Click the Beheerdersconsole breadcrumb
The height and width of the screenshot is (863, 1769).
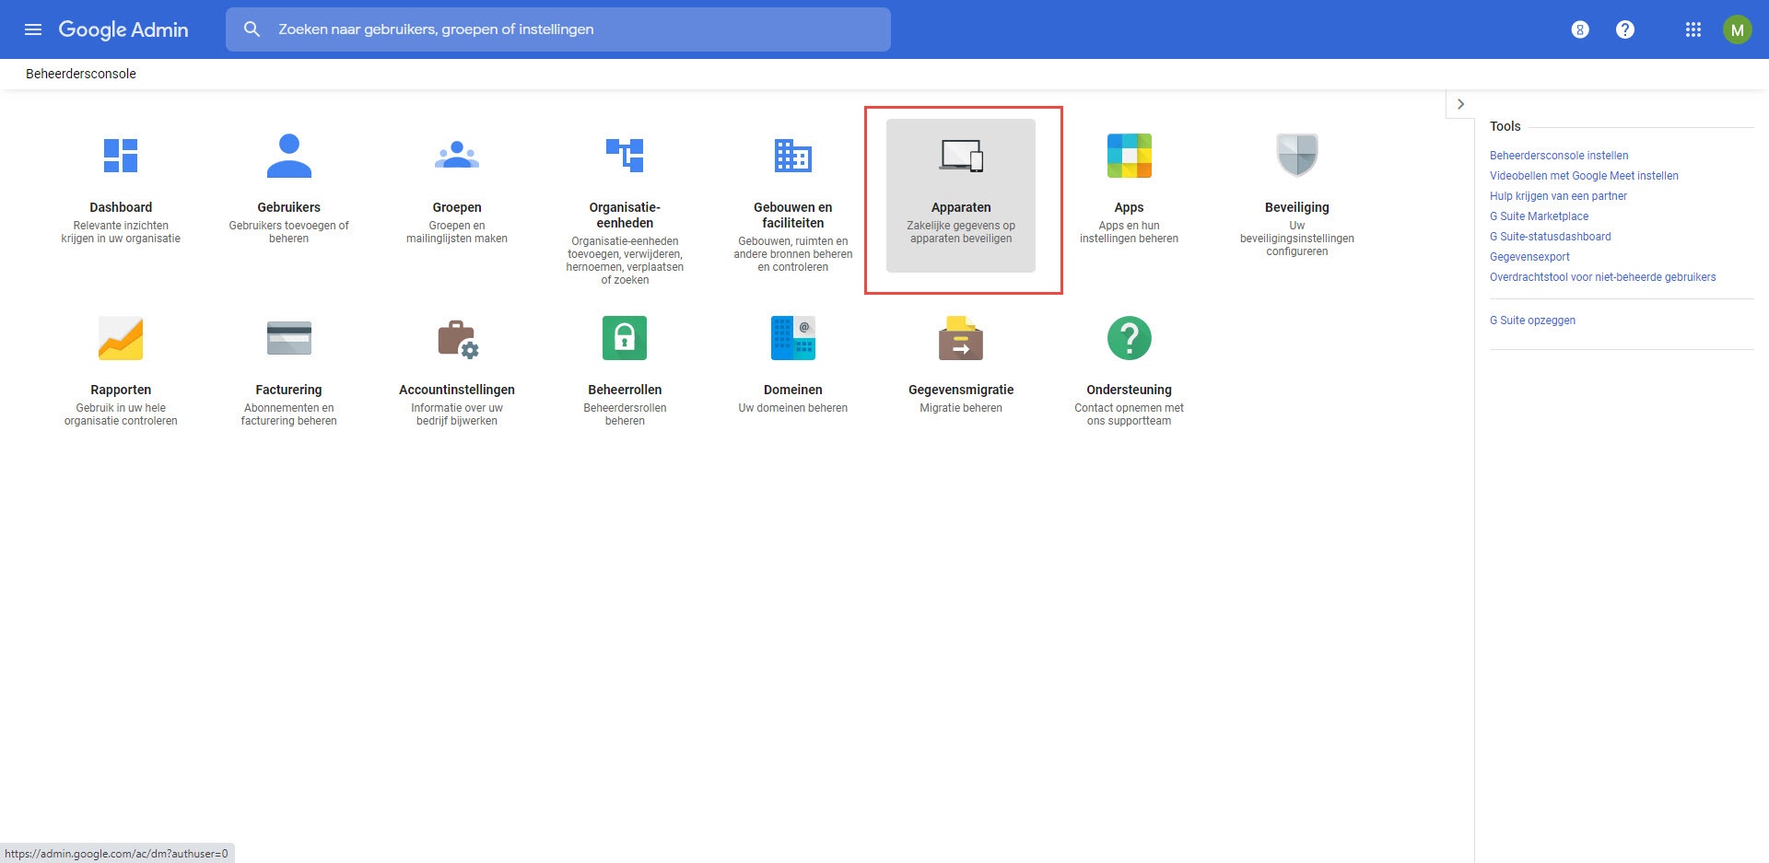(81, 74)
